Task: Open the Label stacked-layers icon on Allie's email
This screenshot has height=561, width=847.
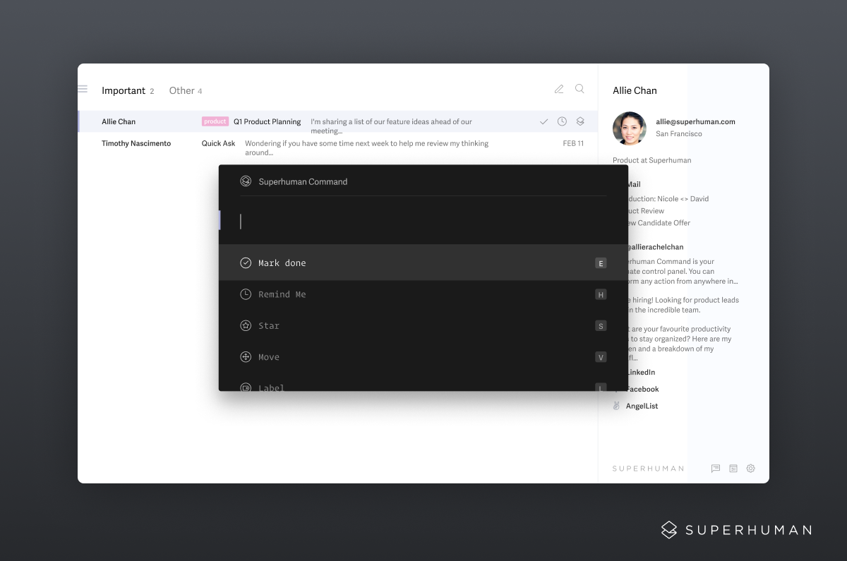Action: 579,121
